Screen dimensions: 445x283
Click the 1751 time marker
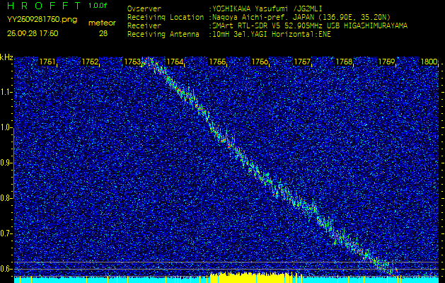pos(48,62)
